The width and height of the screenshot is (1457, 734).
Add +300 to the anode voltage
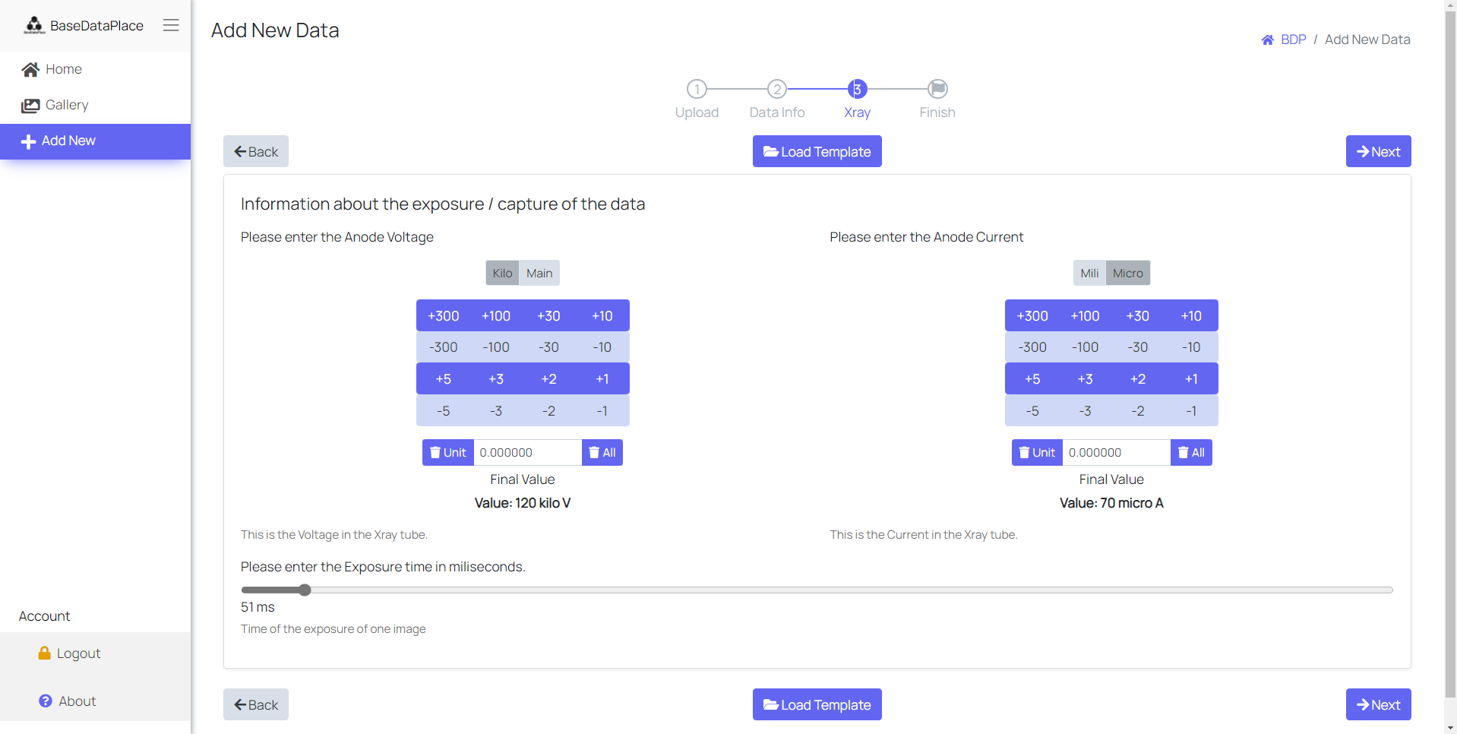point(443,315)
